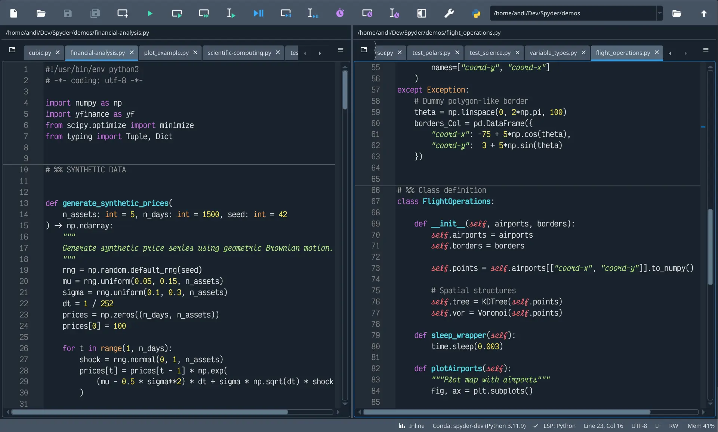Click the Line 23, Col 16 indicator
Image resolution: width=718 pixels, height=432 pixels.
click(x=603, y=426)
